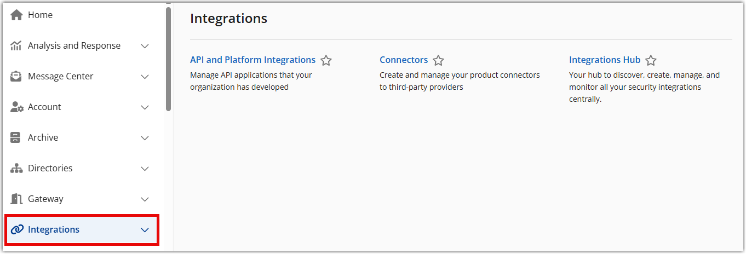Go to the Integrations Hub link
Screen dimensions: 746x254
click(605, 60)
